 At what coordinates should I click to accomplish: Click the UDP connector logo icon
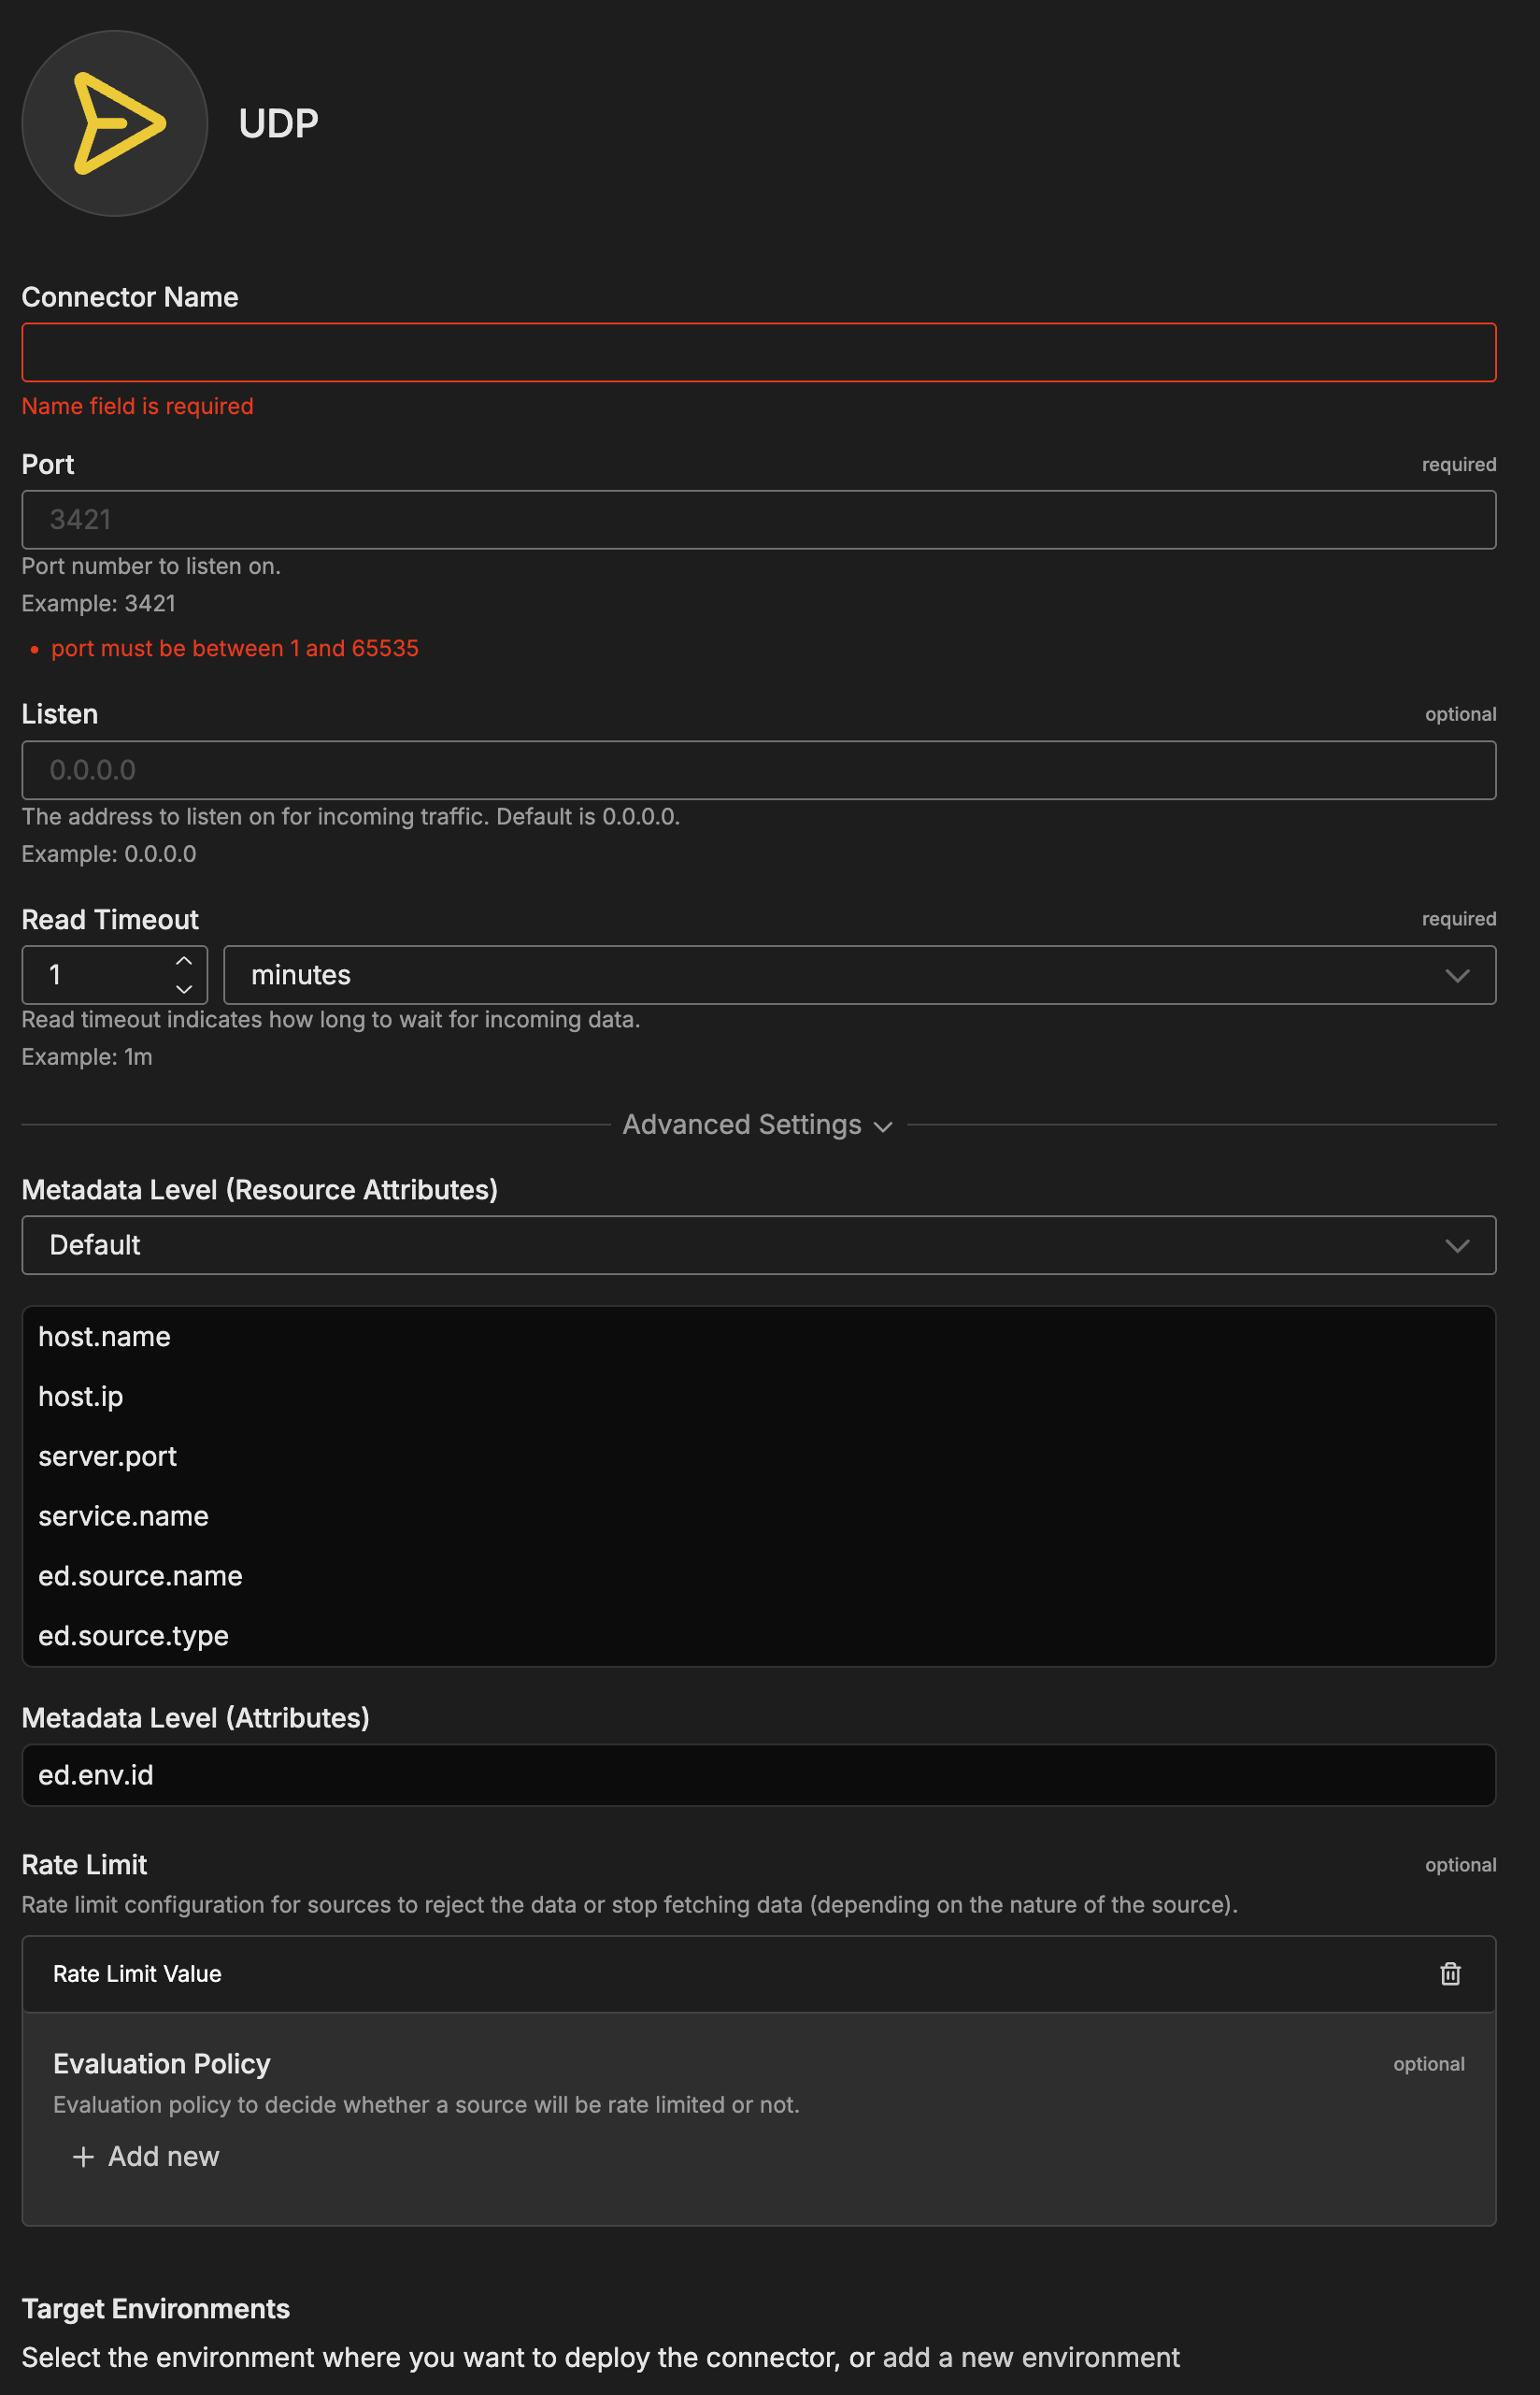tap(115, 123)
